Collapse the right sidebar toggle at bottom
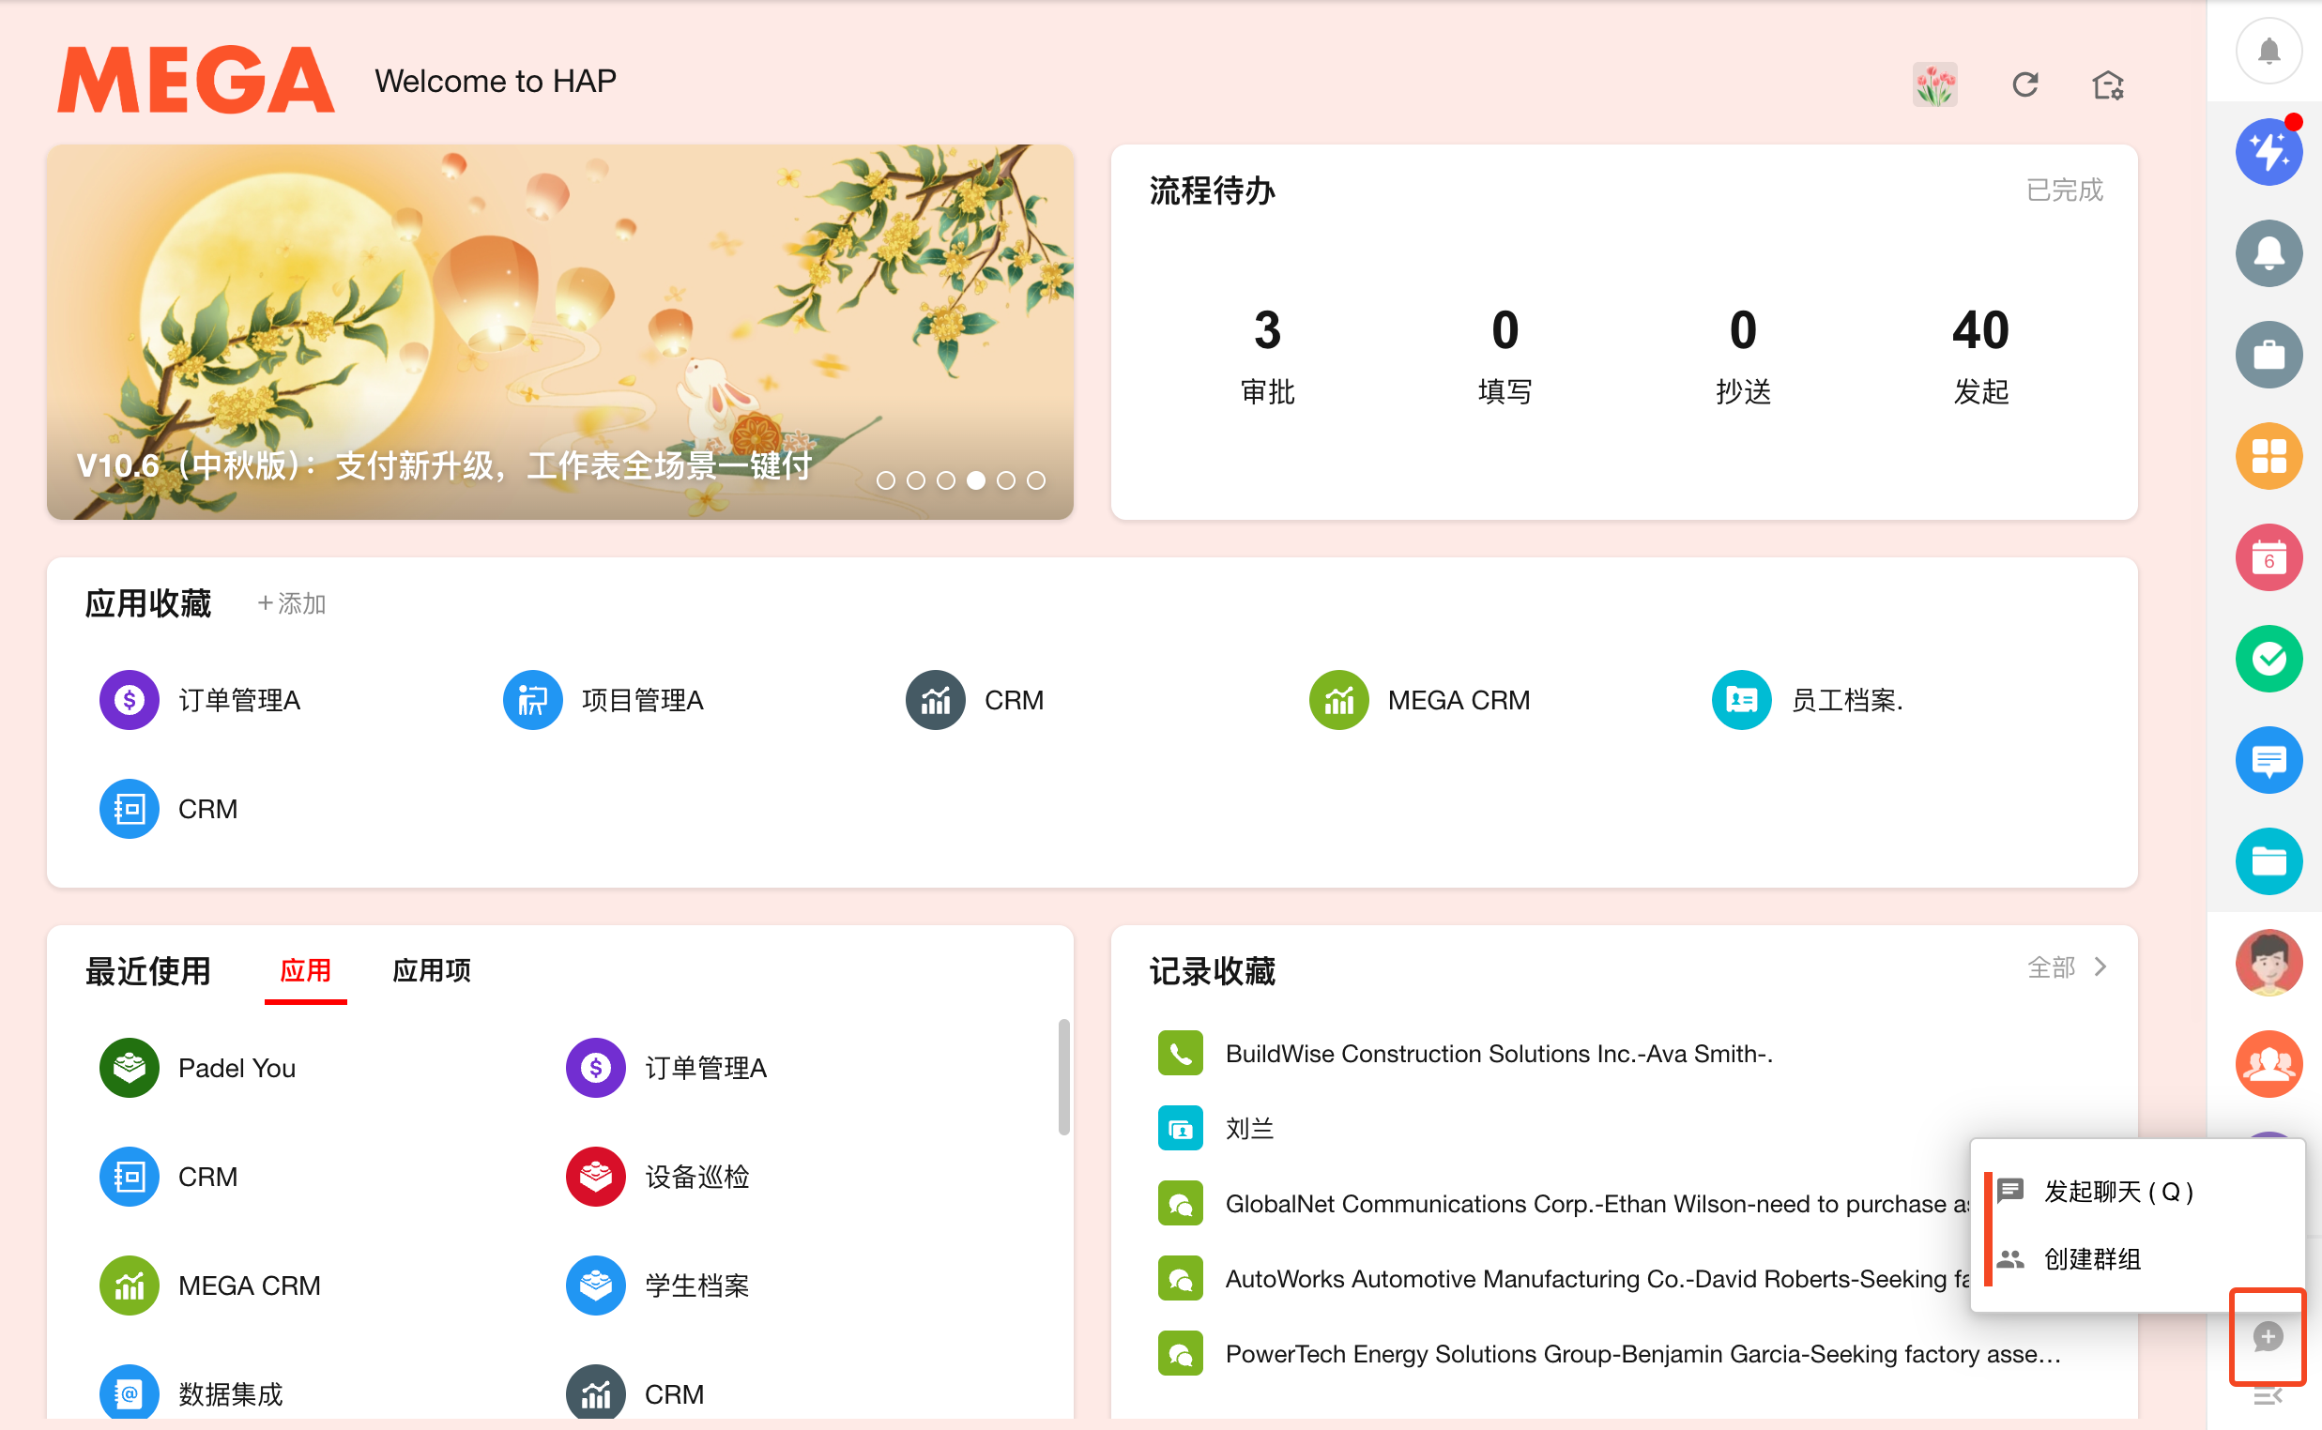Image resolution: width=2322 pixels, height=1430 pixels. click(2269, 1396)
